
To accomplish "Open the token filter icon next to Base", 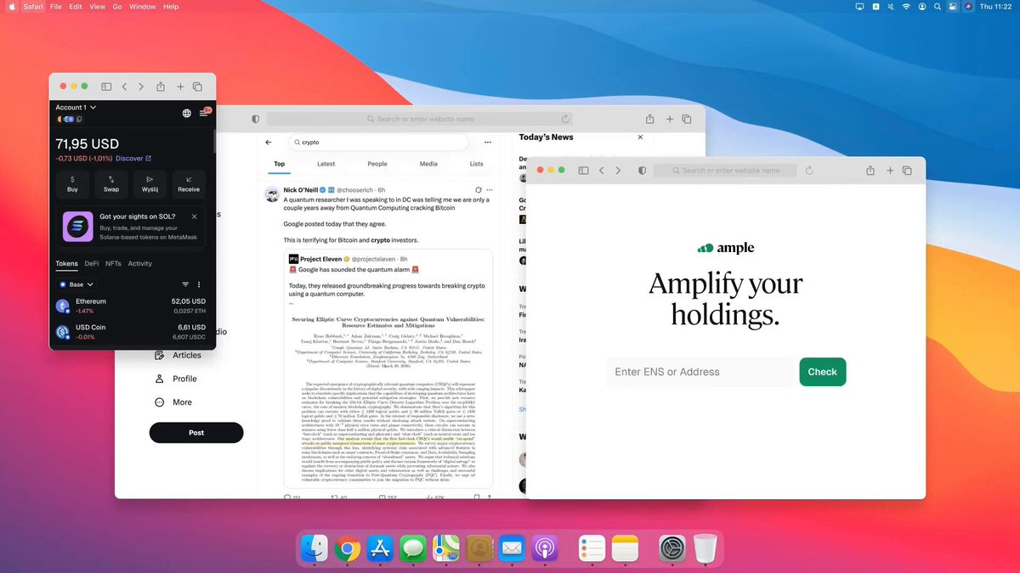I will coord(185,284).
